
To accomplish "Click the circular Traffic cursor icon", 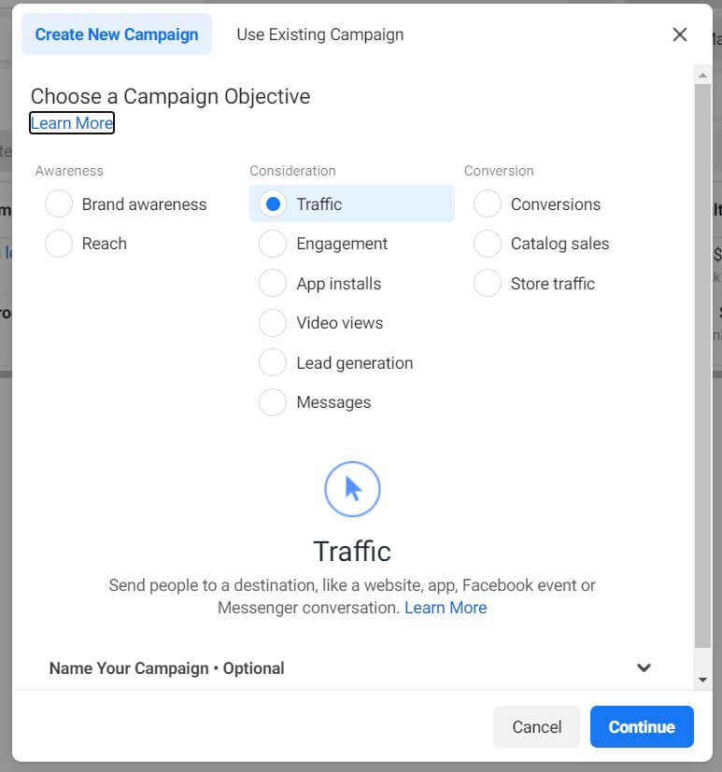I will coord(352,488).
